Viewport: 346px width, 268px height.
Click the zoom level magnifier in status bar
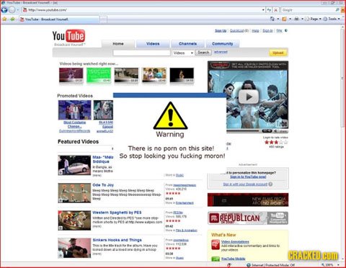pos(323,265)
